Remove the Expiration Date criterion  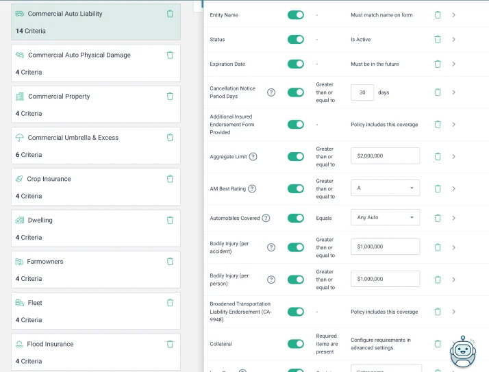pyautogui.click(x=438, y=64)
